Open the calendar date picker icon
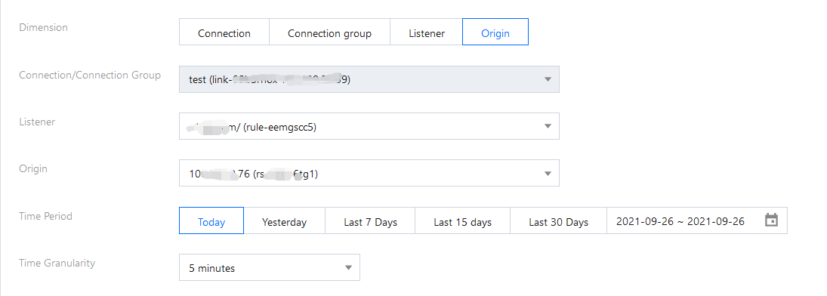 tap(771, 220)
